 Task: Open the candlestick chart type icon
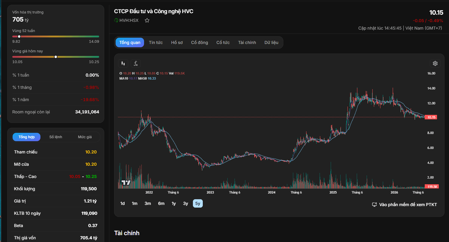tap(123, 63)
